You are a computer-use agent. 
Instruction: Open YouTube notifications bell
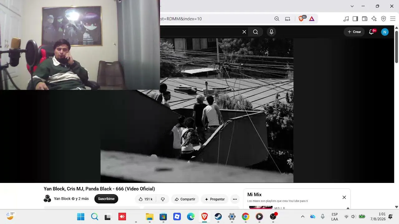click(x=371, y=32)
